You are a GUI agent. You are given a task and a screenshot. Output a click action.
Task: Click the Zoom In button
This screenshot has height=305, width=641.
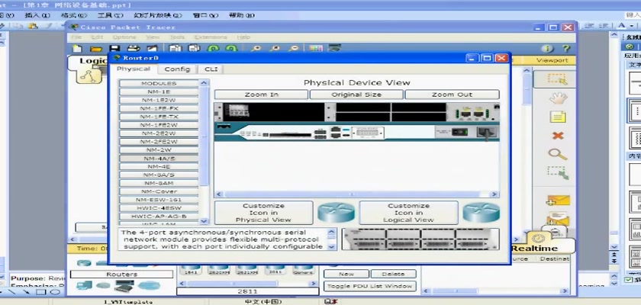(261, 95)
